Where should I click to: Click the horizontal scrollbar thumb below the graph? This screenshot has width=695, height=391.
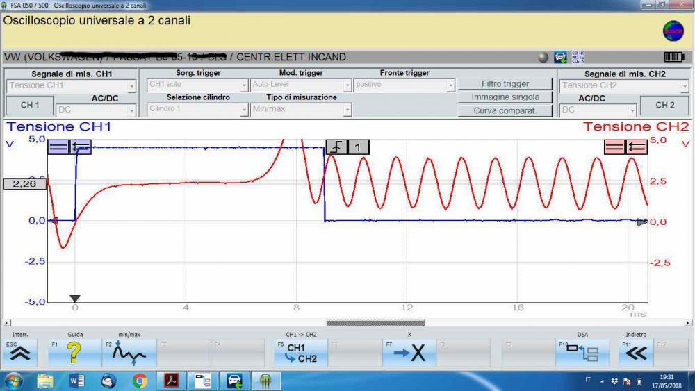[375, 323]
